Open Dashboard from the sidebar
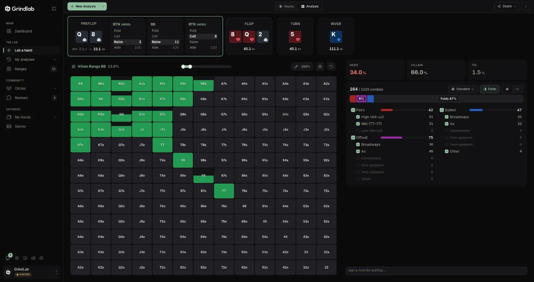534x282 pixels. click(31, 31)
